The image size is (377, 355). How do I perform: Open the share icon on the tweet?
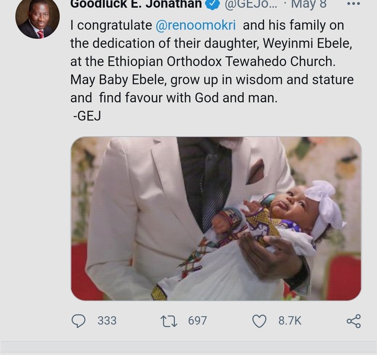coord(353,320)
